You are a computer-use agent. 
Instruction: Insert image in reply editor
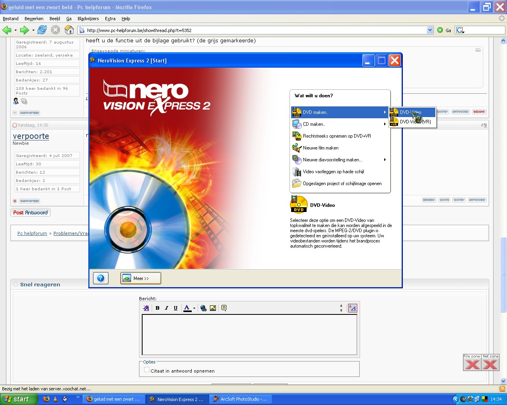pos(213,308)
